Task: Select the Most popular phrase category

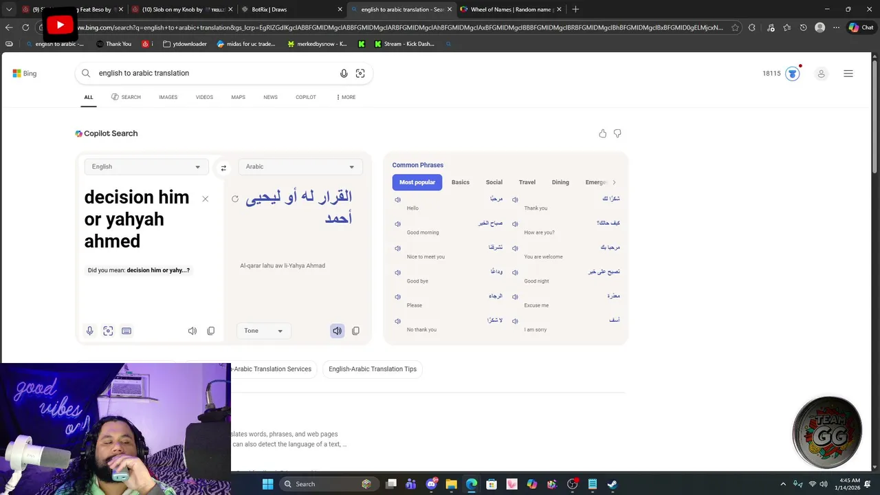Action: click(417, 182)
